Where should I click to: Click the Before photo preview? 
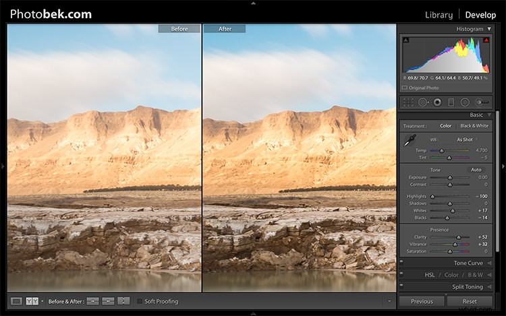pos(104,158)
